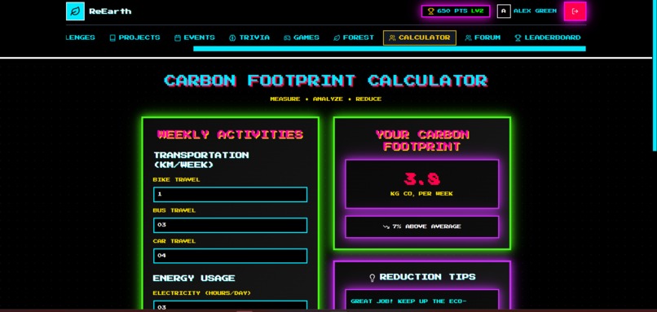Screen dimensions: 657x312
Task: Open the Projects tab
Action: [x=134, y=37]
